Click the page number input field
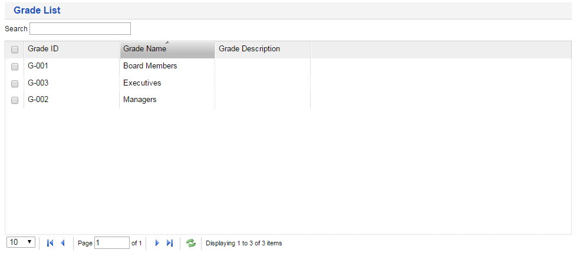The width and height of the screenshot is (583, 256). point(111,243)
